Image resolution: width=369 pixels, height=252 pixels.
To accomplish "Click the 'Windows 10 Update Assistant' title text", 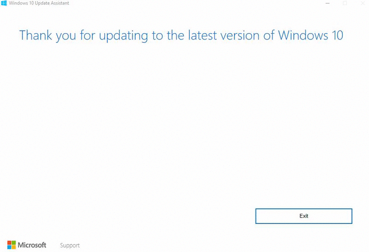I will (x=39, y=3).
